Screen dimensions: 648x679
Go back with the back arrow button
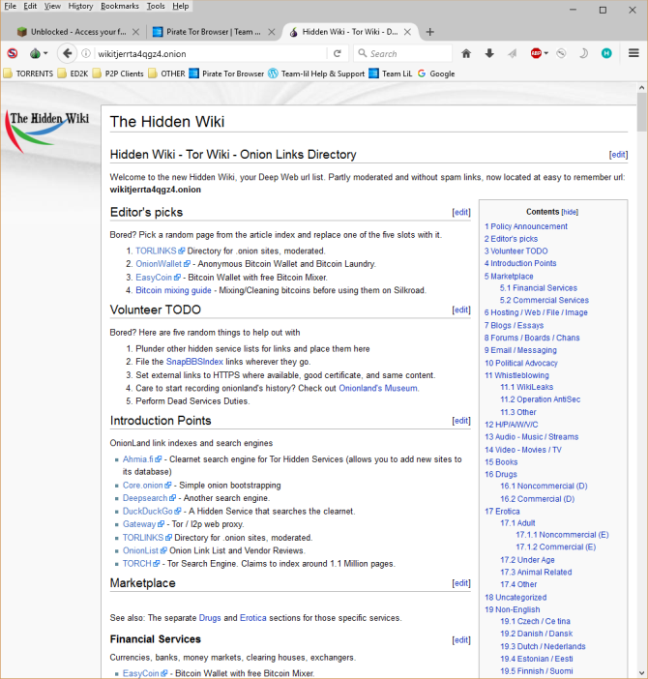coord(67,53)
